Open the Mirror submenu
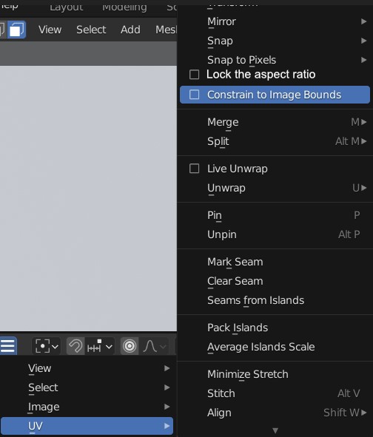Viewport: 373px width, 437px height. point(275,21)
